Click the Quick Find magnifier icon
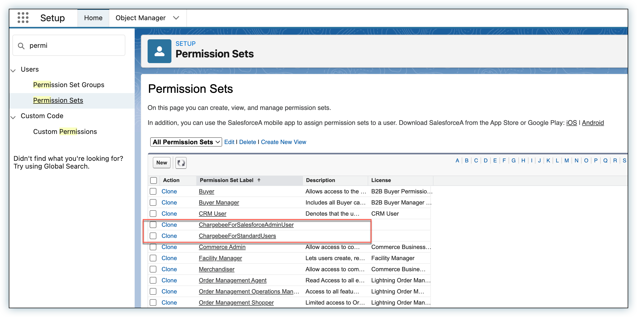This screenshot has height=317, width=637. coord(21,46)
